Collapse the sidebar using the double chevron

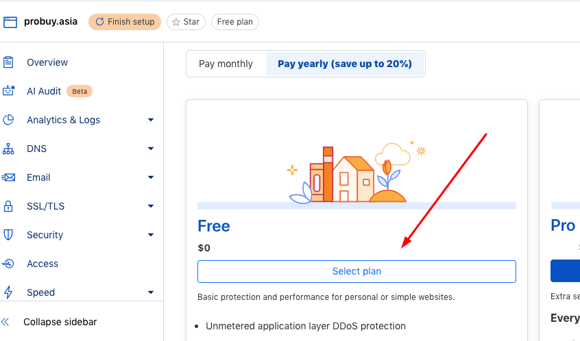click(x=5, y=322)
